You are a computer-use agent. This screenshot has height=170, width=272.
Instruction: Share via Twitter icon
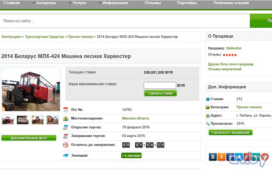pos(239,157)
